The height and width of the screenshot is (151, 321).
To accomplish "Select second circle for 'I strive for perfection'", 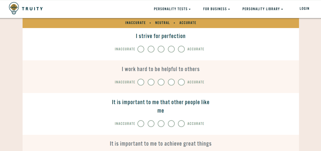I will 151,49.
